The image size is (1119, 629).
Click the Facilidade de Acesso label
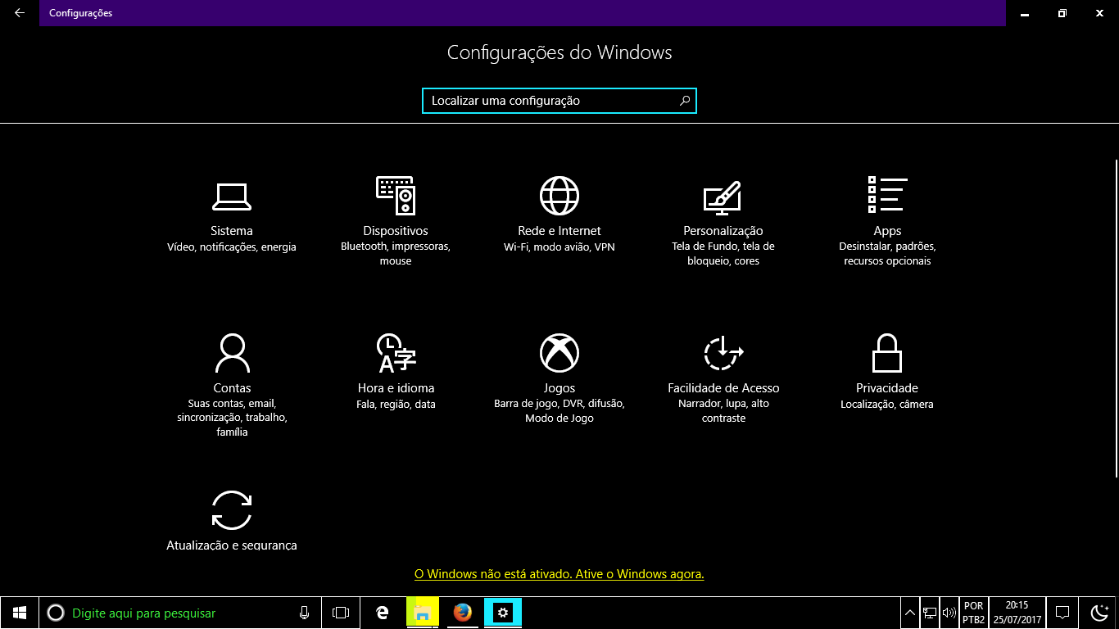(723, 388)
